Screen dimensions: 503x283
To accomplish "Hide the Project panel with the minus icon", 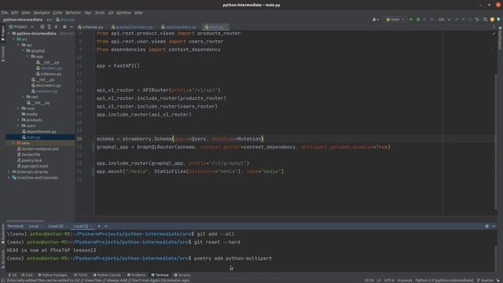I will coord(72,27).
